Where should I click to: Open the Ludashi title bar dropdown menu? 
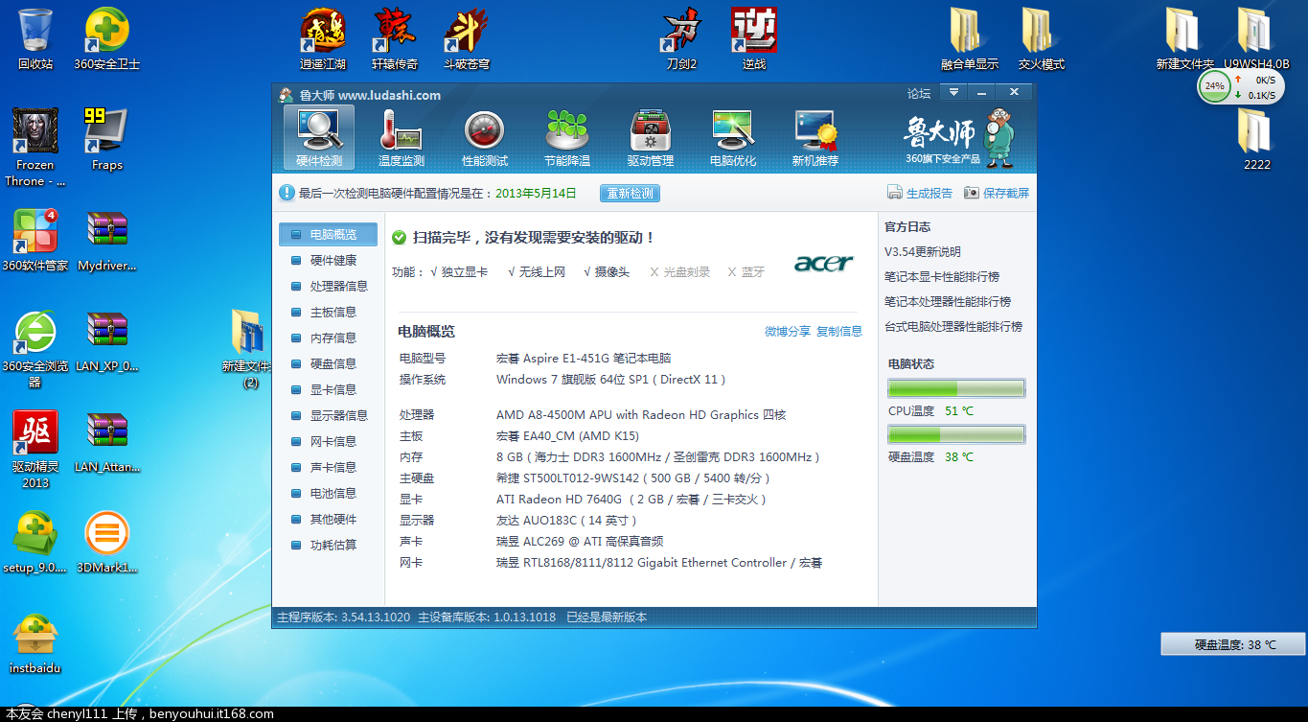tap(952, 92)
